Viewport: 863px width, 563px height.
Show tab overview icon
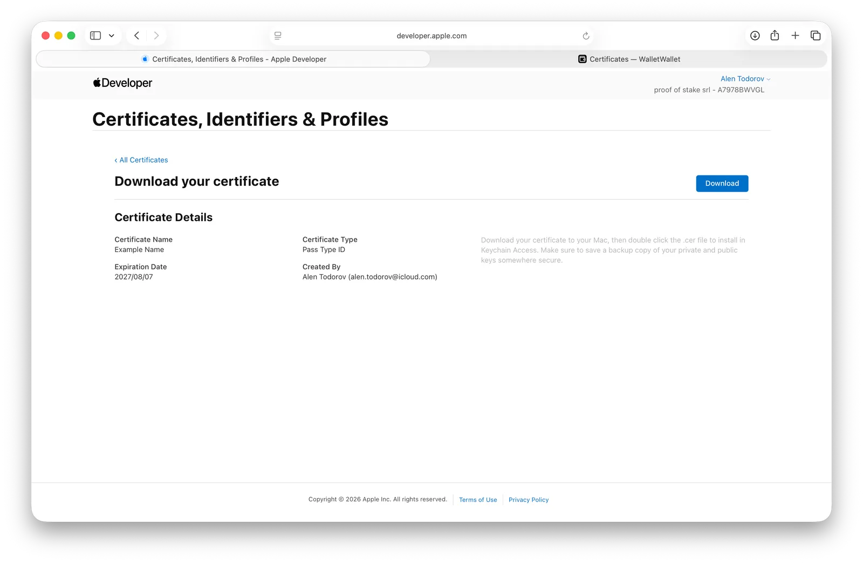816,36
